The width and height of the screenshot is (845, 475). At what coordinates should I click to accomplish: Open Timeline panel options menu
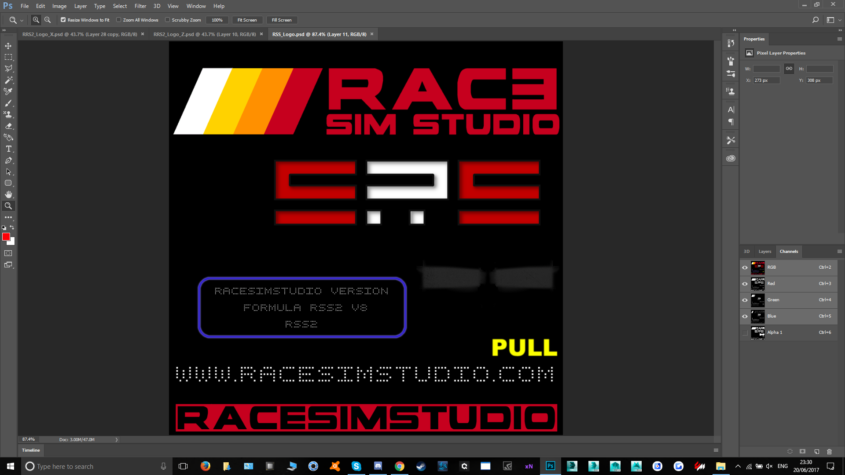(716, 450)
